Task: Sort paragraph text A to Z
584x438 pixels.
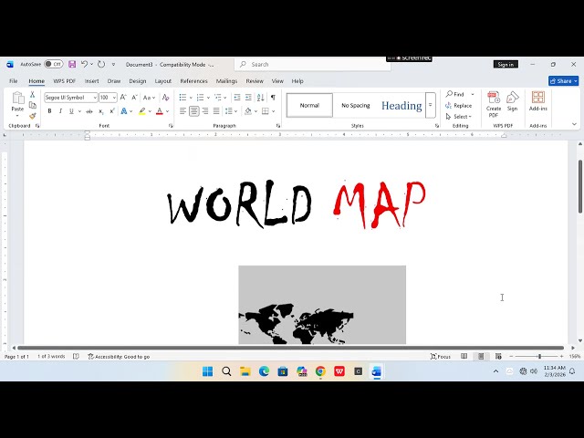Action: [260, 98]
